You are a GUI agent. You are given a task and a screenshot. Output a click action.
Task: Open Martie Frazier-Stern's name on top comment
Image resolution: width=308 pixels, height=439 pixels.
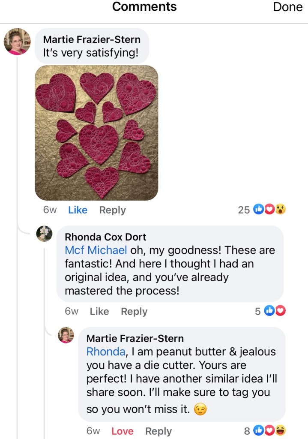click(92, 39)
